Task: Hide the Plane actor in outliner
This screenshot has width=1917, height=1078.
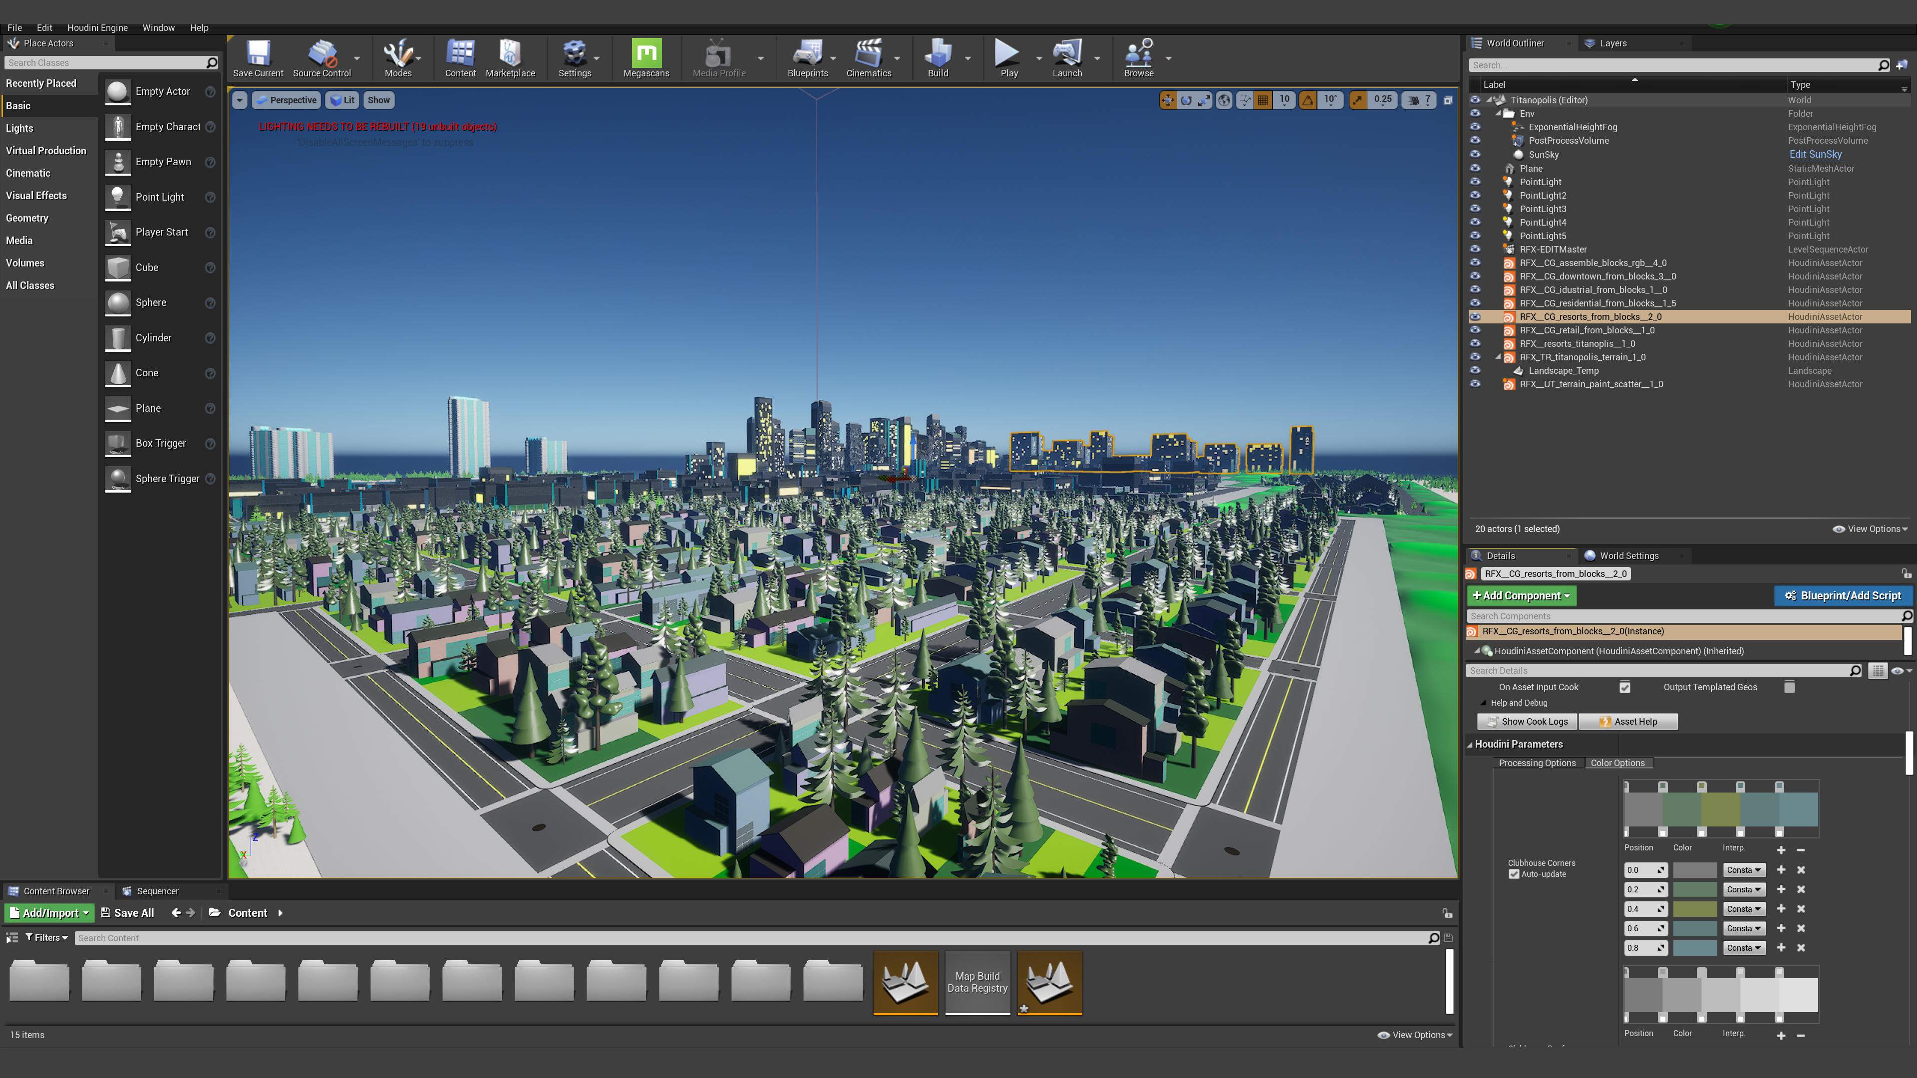Action: click(x=1475, y=168)
